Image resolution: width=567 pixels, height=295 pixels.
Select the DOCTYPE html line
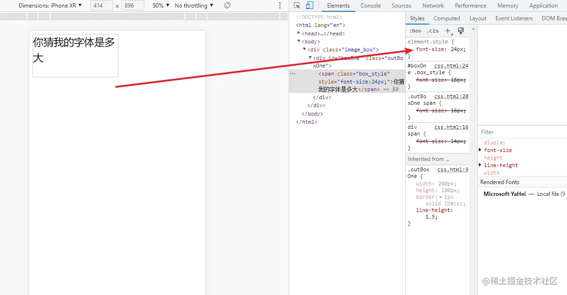click(319, 17)
